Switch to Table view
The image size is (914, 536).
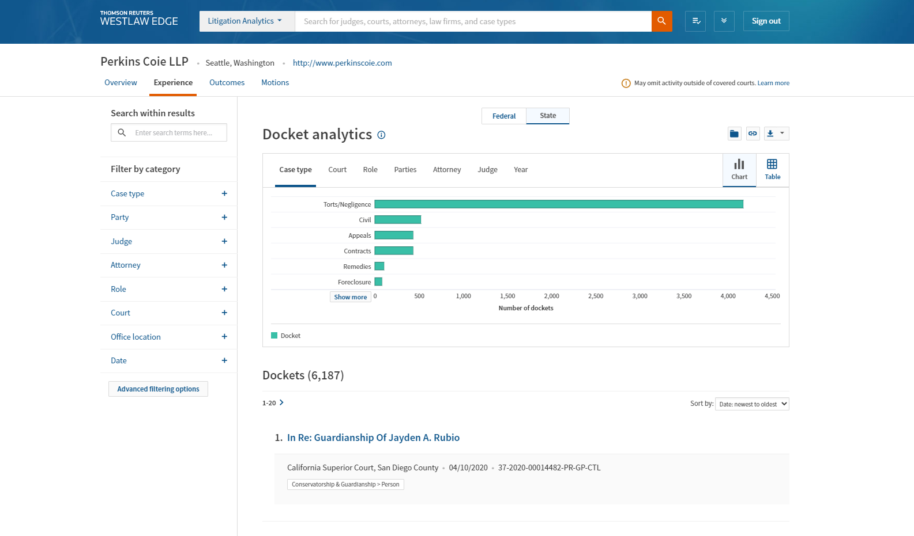772,170
